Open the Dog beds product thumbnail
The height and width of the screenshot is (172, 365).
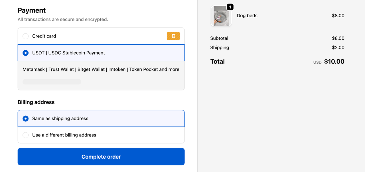[x=221, y=16]
